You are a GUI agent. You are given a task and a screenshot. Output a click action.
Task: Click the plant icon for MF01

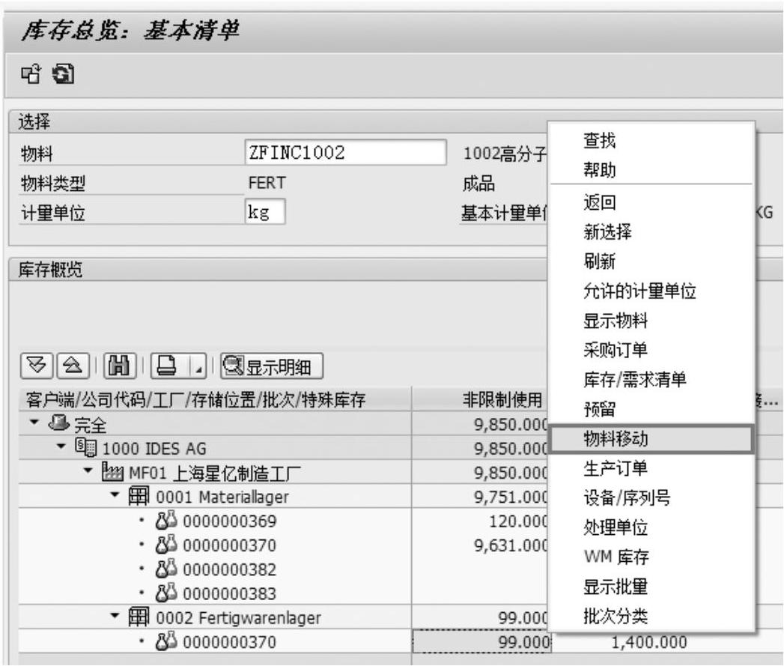[112, 471]
